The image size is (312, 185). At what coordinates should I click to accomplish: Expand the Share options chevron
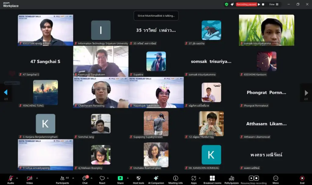tap(128, 178)
